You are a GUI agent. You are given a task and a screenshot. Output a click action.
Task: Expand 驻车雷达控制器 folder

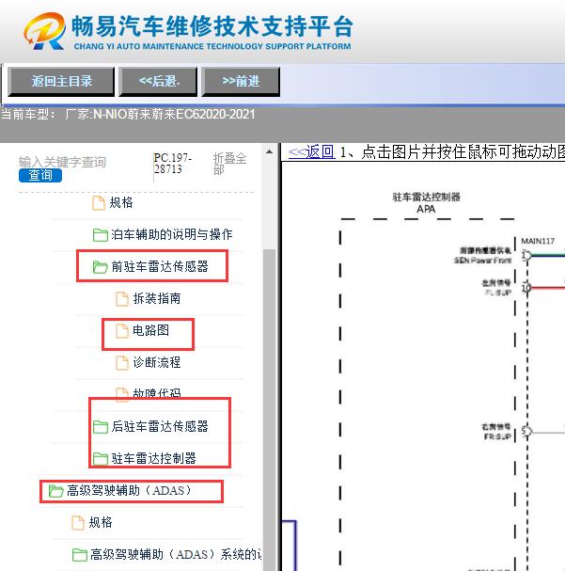pyautogui.click(x=153, y=458)
